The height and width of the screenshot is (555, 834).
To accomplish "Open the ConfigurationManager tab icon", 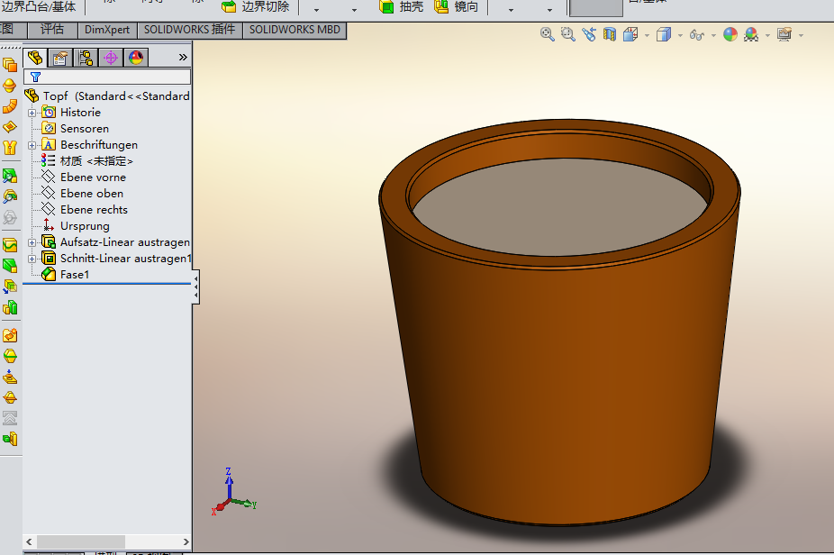I will [x=86, y=58].
